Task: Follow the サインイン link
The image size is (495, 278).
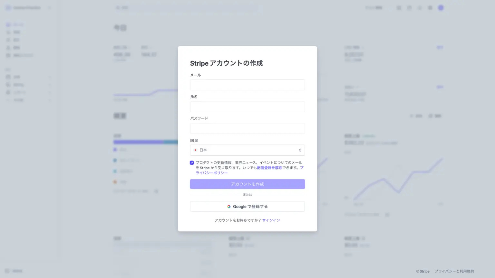Action: pos(271,220)
